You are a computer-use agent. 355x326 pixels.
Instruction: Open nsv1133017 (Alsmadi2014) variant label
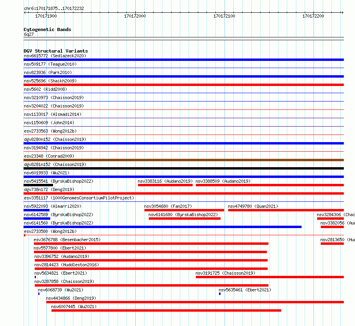point(53,114)
